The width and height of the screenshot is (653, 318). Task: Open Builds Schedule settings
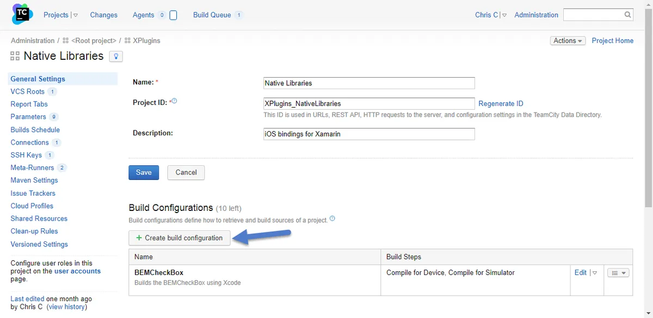coord(35,129)
